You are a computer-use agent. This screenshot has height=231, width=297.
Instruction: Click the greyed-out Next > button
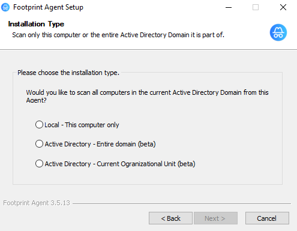(215, 218)
